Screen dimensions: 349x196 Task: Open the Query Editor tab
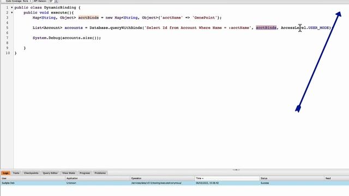pyautogui.click(x=50, y=173)
